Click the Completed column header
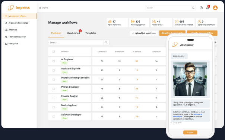Viewport: 225px width, 140px height. 156,52
